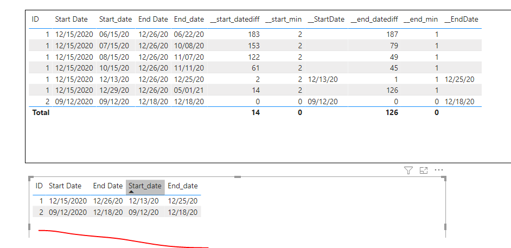Select the 45 end datediff value
This screenshot has width=511, height=248.
click(394, 68)
